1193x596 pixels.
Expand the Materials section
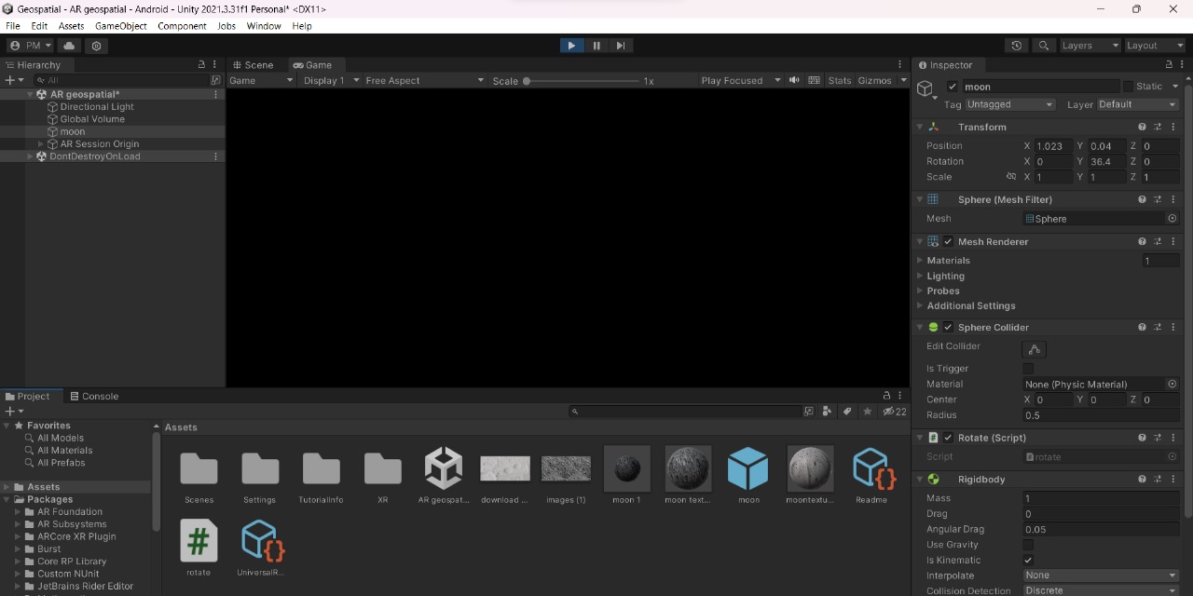920,261
